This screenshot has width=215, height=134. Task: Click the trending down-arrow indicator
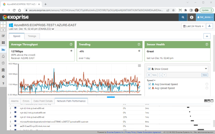(x=139, y=51)
